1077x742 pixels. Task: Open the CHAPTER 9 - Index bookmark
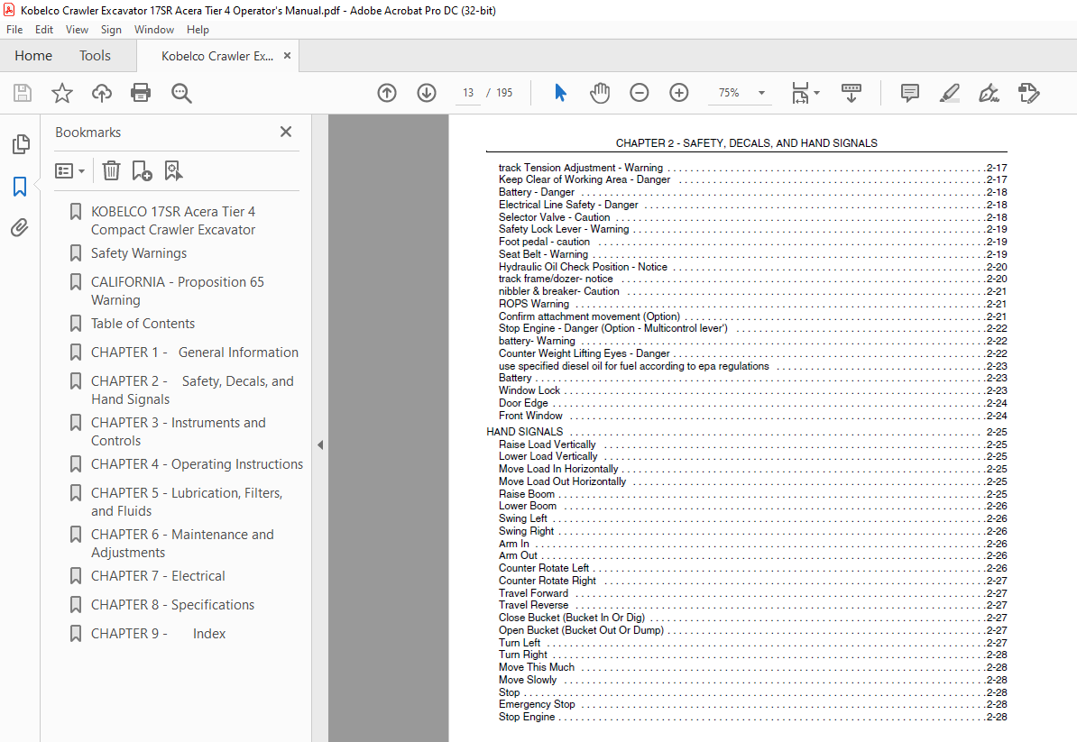click(x=158, y=634)
